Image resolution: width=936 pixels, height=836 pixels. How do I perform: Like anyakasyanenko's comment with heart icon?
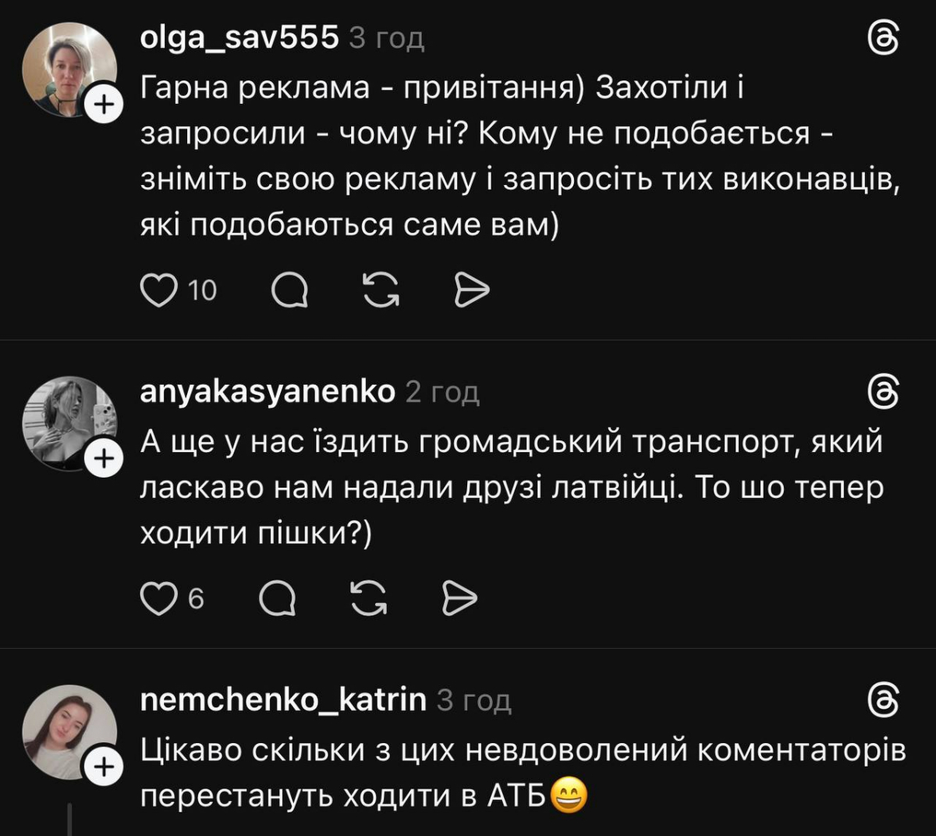click(158, 599)
